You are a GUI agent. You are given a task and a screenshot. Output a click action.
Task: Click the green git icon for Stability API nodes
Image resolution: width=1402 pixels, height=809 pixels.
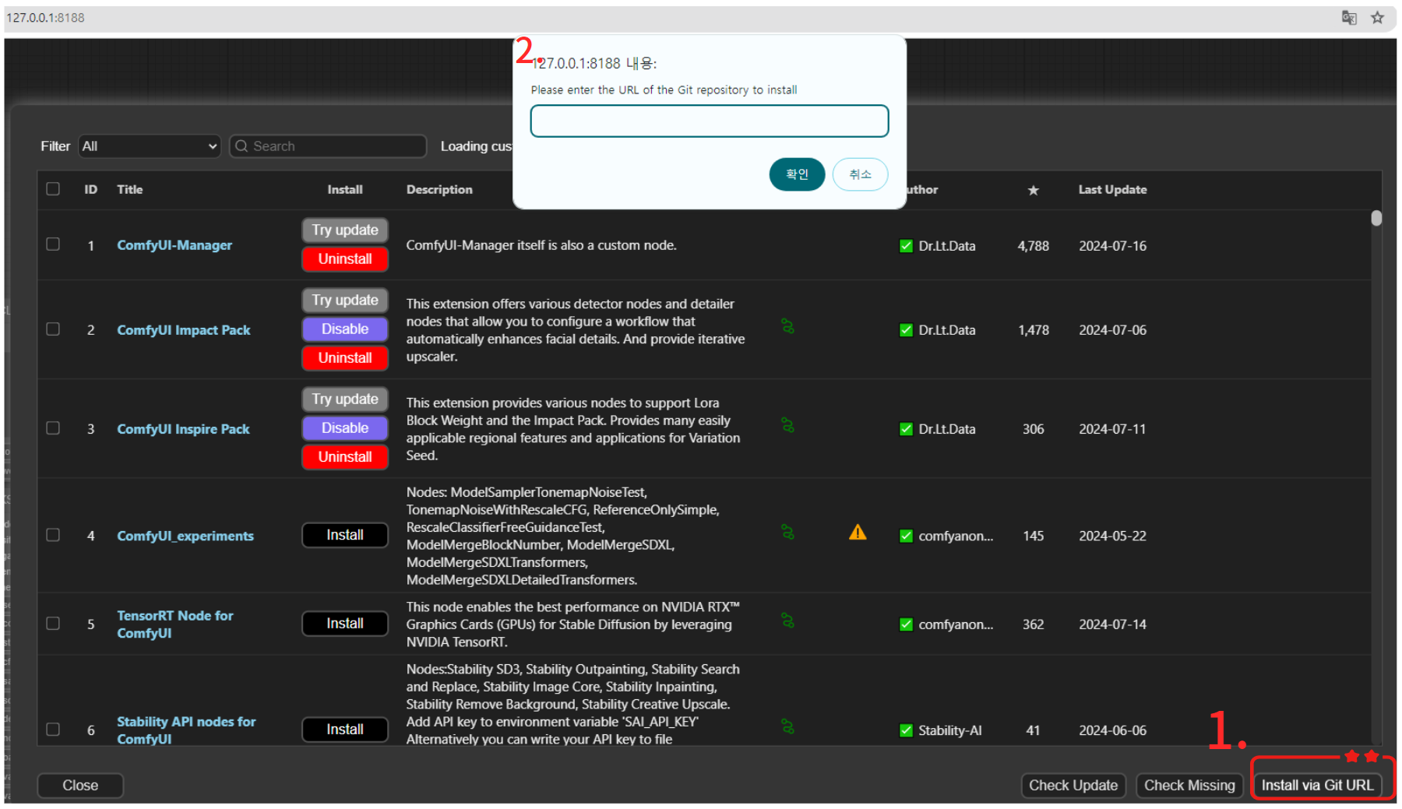(788, 726)
